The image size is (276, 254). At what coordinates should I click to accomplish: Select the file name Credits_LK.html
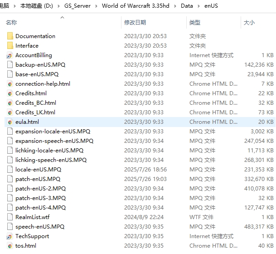35,112
